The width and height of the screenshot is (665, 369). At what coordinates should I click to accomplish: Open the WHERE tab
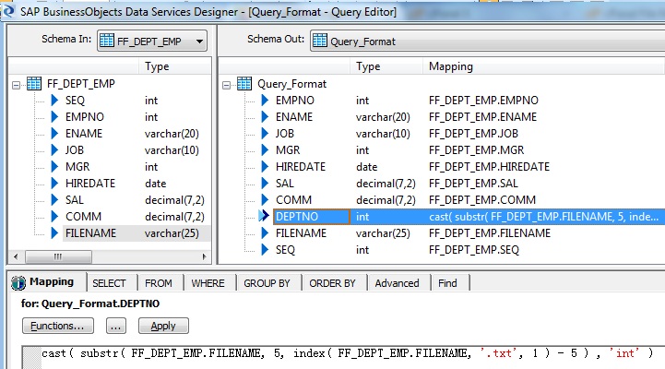click(209, 283)
